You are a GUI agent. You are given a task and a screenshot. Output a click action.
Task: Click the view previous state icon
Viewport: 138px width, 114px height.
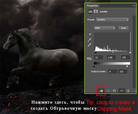[108, 91]
